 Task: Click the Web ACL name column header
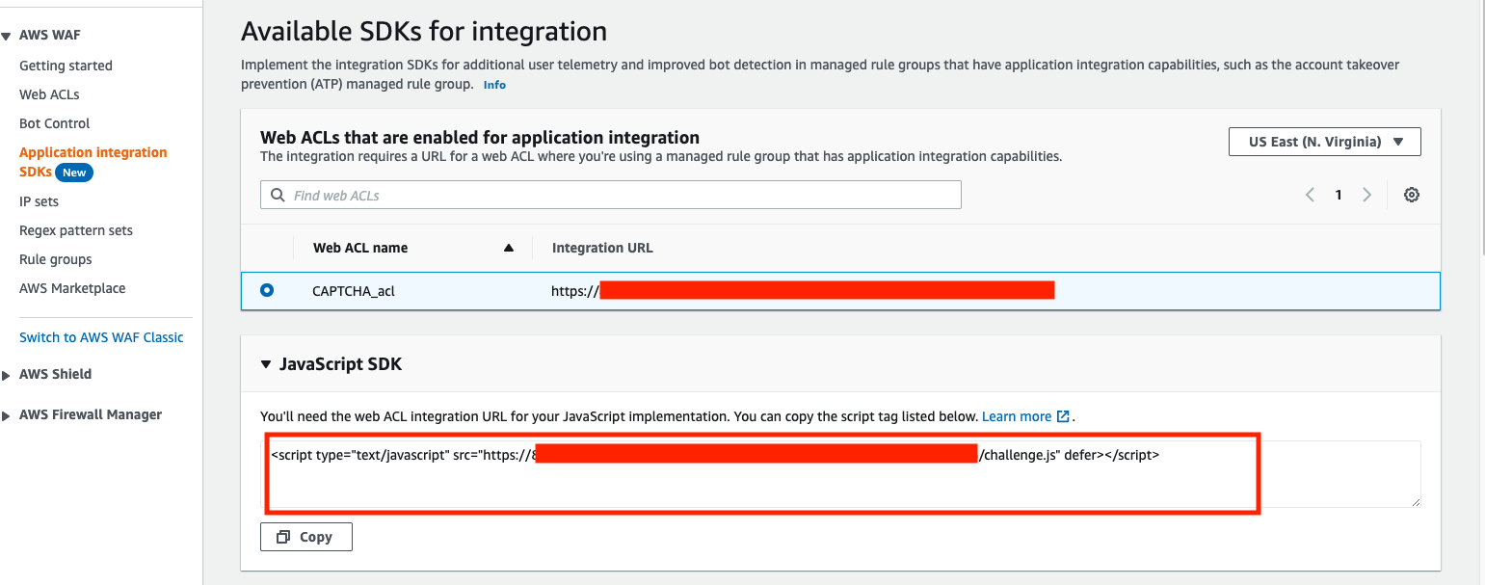[360, 248]
